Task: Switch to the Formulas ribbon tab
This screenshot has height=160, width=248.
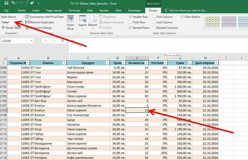Action: [x=74, y=10]
